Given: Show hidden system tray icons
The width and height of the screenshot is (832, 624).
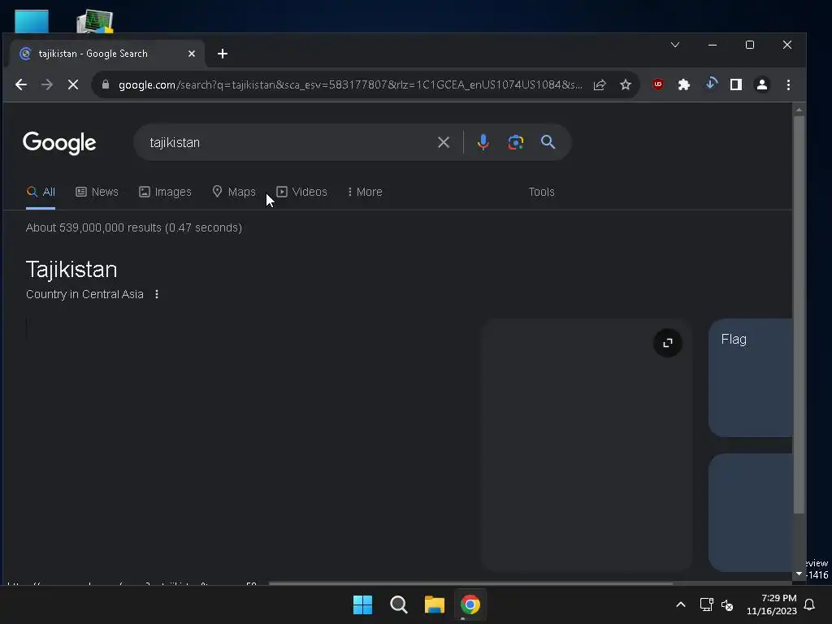Looking at the screenshot, I should coord(681,604).
